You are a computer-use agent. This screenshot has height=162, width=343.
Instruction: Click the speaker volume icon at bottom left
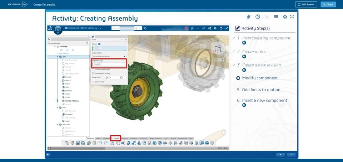[48, 155]
